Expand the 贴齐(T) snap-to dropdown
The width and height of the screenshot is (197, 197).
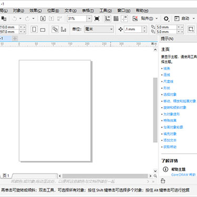tap(157, 19)
